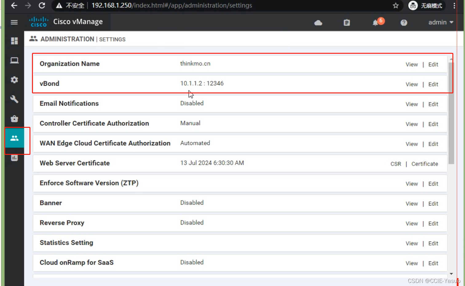Edit Email Notifications setting
Viewport: 465px width, 286px height.
click(x=433, y=104)
